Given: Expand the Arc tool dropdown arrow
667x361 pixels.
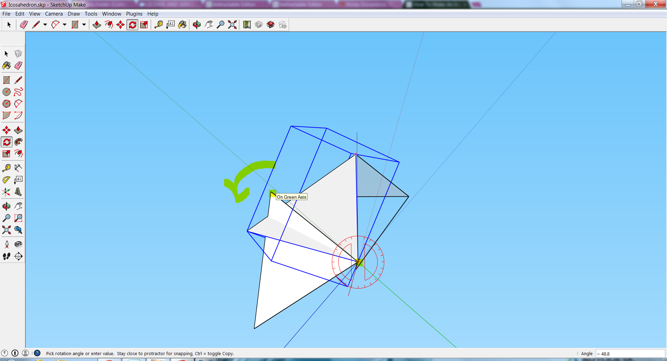Looking at the screenshot, I should click(x=65, y=25).
